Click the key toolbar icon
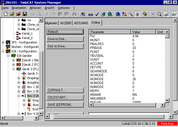Viewport: 178px width, 127px height. click(166, 14)
